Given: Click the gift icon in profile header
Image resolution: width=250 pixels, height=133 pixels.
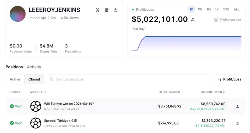Looking at the screenshot, I should [x=107, y=10].
